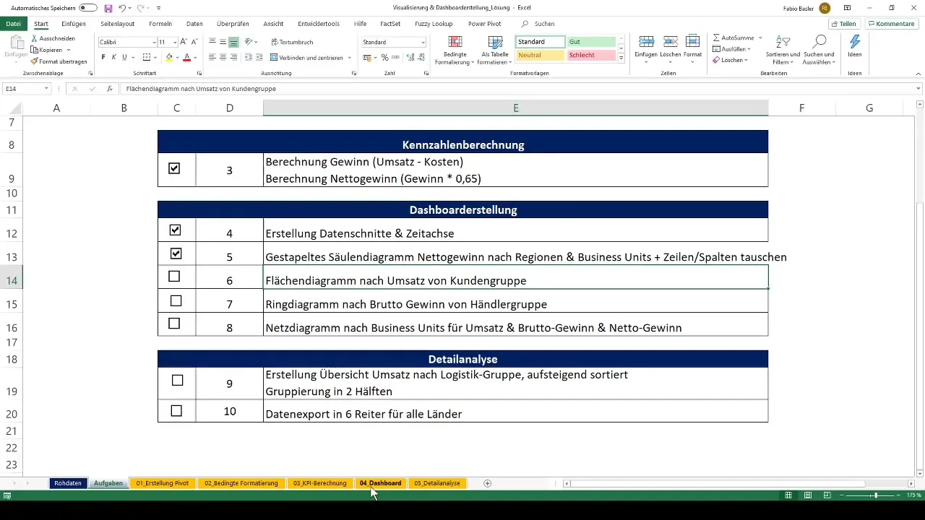
Task: Open the Ausfüllen dropdown
Action: click(731, 49)
